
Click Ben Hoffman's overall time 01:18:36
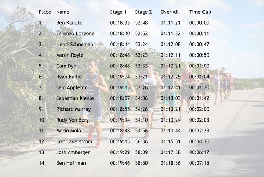[x=170, y=163]
